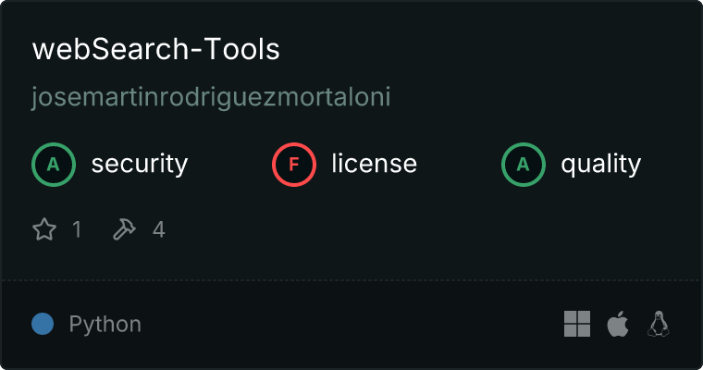Screen dimensions: 703x370
Task: Select the Python language label
Action: click(105, 325)
